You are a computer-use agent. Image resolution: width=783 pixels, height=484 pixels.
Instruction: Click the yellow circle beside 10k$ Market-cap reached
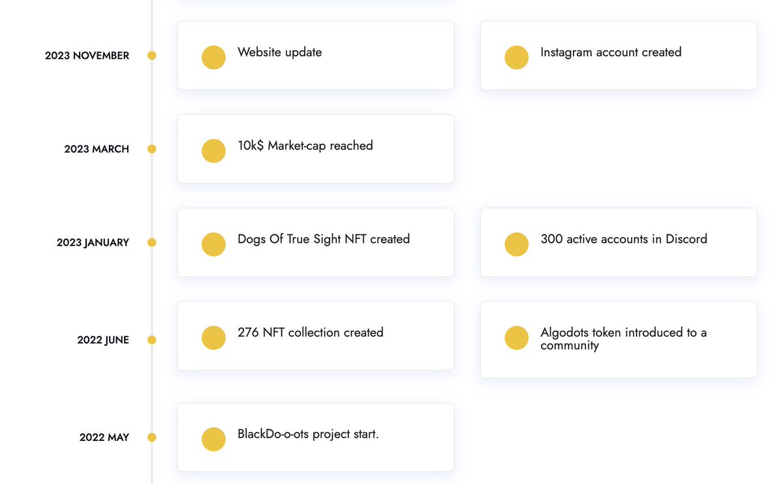point(213,151)
